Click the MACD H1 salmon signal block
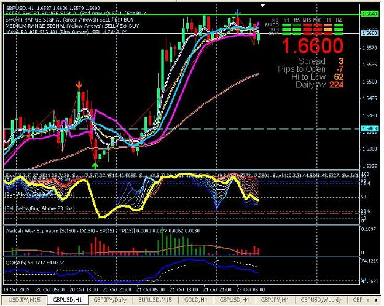This screenshot has height=306, width=384. (329, 25)
